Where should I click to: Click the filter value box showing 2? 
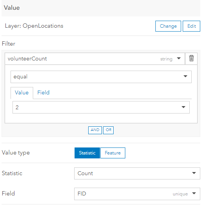click(101, 107)
